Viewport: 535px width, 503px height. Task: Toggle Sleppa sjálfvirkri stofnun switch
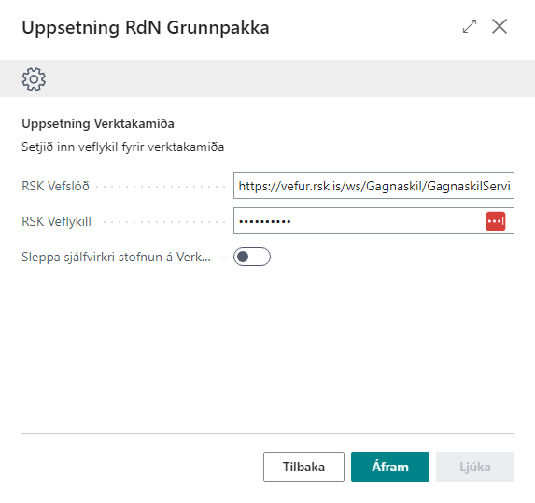(x=252, y=257)
